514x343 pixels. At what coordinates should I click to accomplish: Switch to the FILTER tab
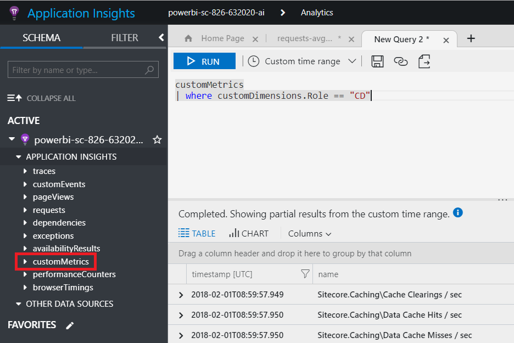click(x=125, y=38)
